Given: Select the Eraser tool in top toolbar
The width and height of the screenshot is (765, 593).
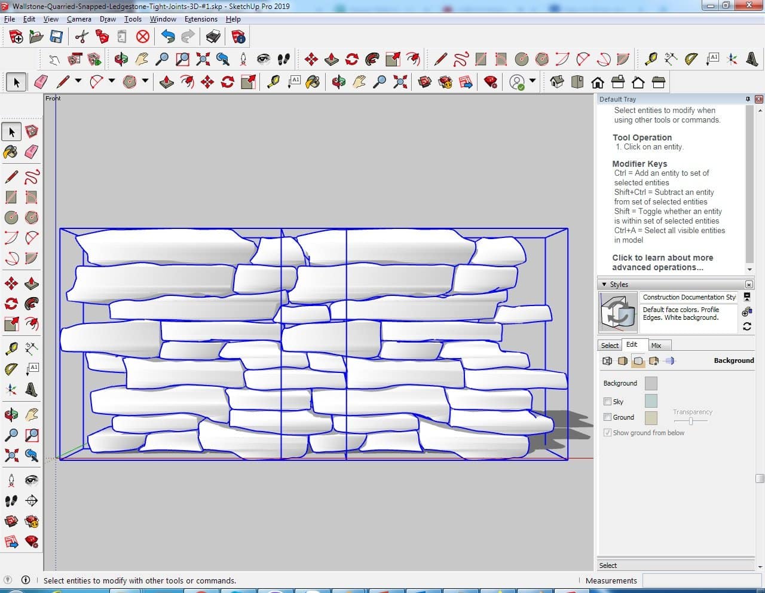Looking at the screenshot, I should point(41,82).
